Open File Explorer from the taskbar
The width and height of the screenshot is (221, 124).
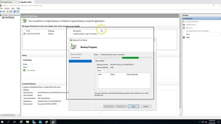click(28, 122)
